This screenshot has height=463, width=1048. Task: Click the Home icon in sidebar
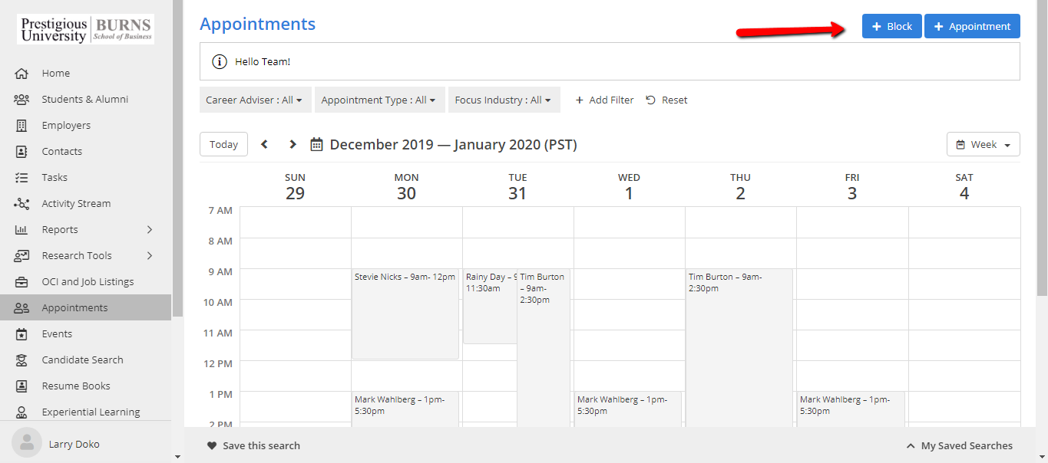[x=21, y=74]
